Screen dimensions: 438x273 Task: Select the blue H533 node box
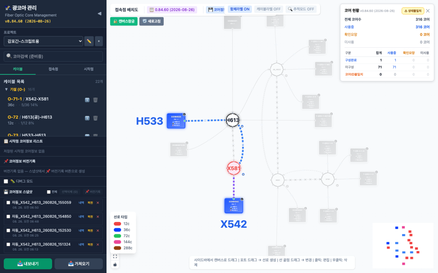click(x=176, y=121)
